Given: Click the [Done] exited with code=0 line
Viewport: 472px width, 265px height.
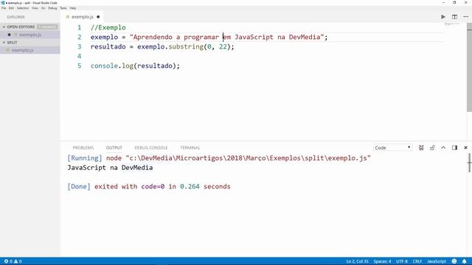Looking at the screenshot, I should [149, 186].
